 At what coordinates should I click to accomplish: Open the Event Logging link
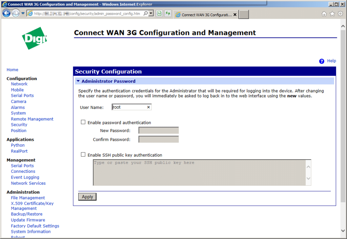25,177
